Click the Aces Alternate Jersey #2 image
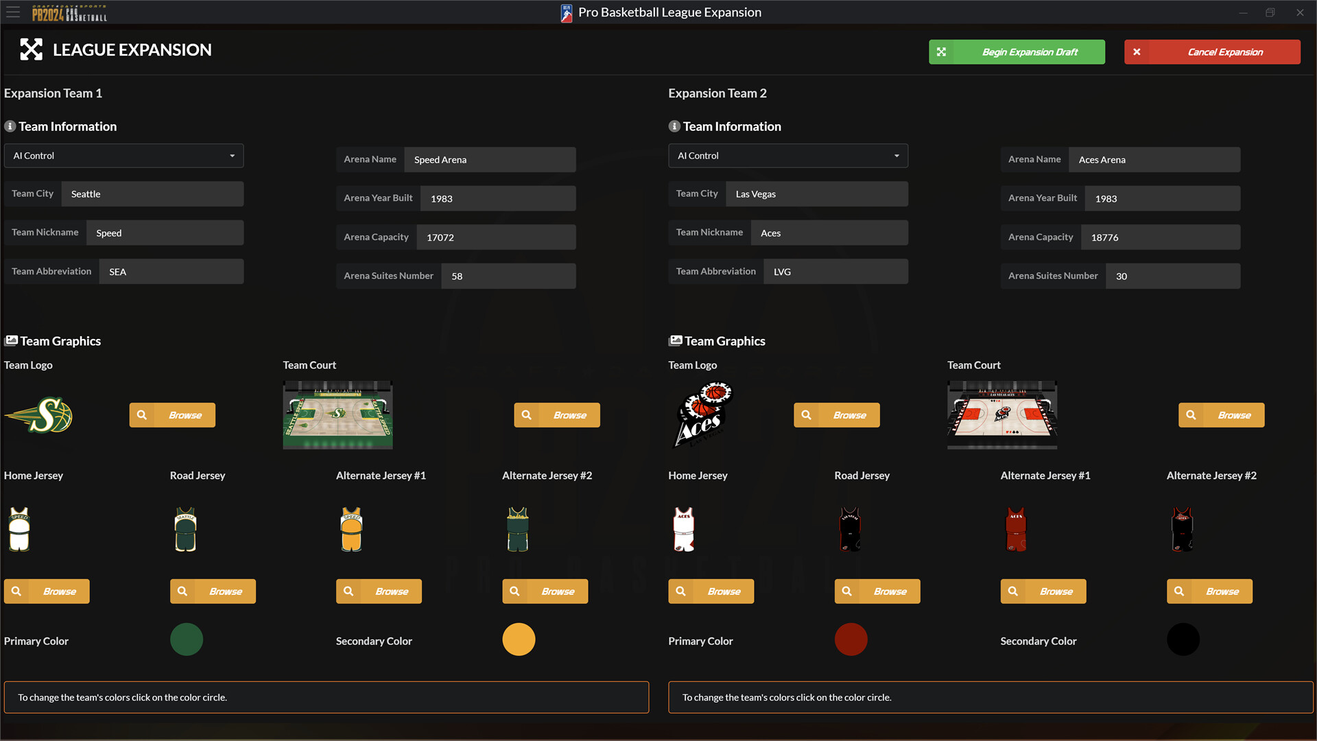Image resolution: width=1317 pixels, height=741 pixels. pos(1182,529)
